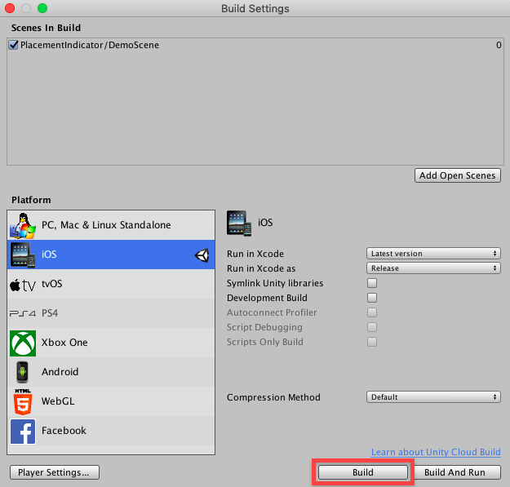Uncheck the PlacementIndicator/DemoScene checkbox

[14, 45]
